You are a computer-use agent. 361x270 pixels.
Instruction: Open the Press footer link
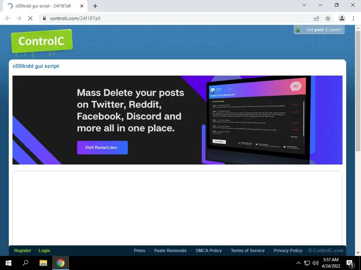tap(140, 250)
